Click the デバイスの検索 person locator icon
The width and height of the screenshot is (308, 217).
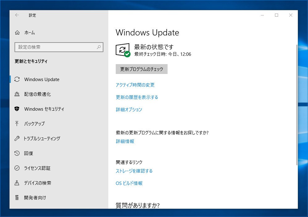[17, 183]
